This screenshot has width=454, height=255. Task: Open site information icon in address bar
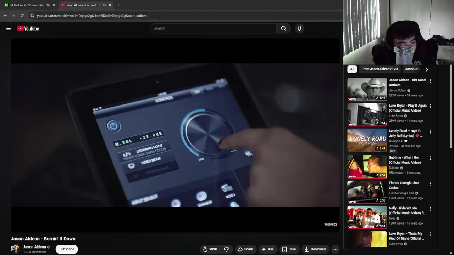point(32,16)
